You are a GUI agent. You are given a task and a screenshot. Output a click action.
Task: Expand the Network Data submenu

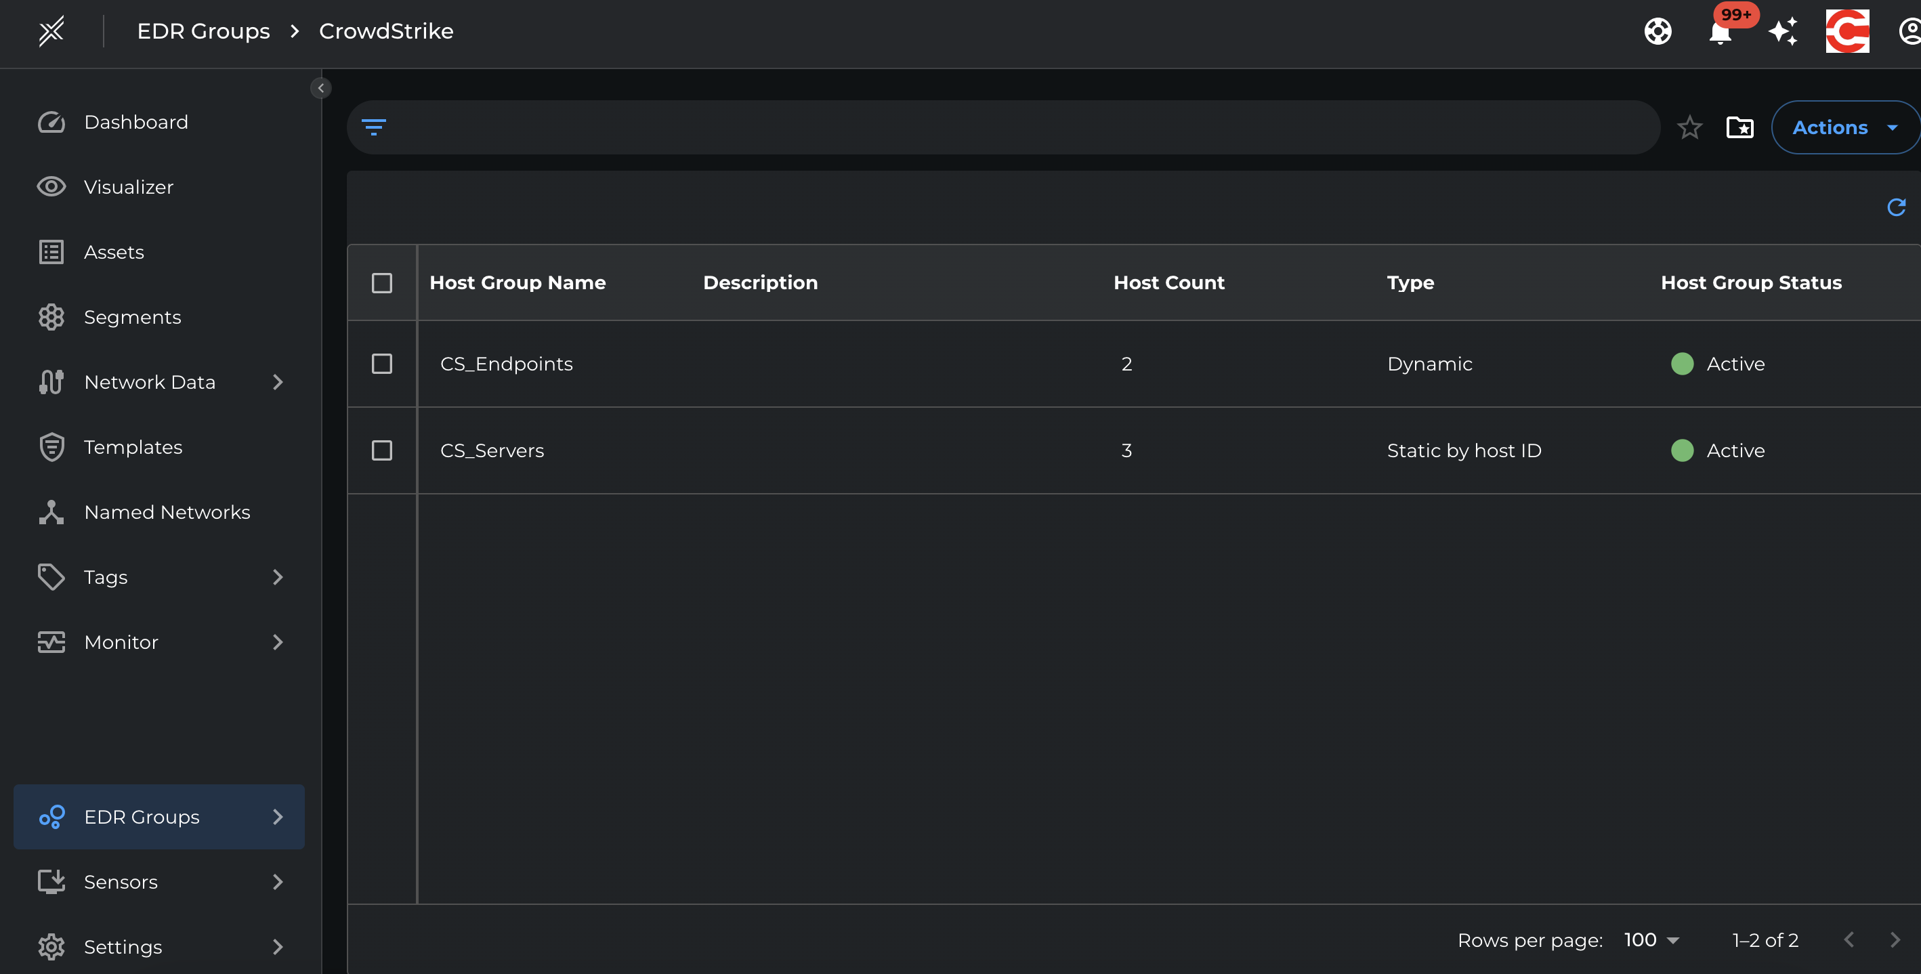278,382
